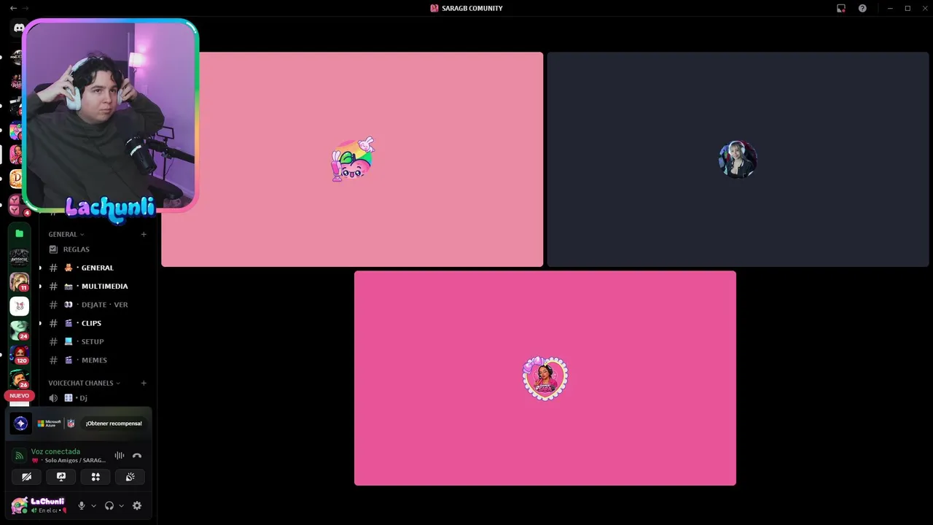
Task: Show voice connection signal details icon
Action: (20, 456)
